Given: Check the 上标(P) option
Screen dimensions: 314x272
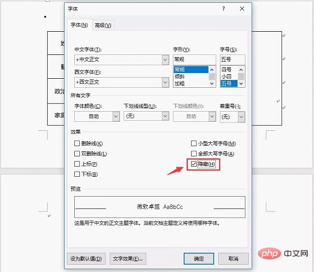Looking at the screenshot, I should [77, 164].
